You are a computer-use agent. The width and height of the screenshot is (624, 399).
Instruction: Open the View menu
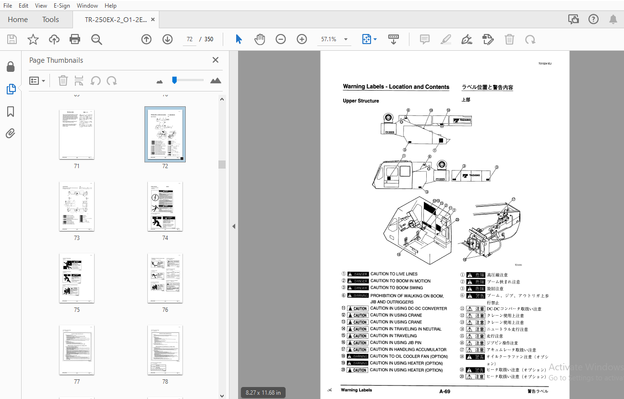pyautogui.click(x=41, y=6)
